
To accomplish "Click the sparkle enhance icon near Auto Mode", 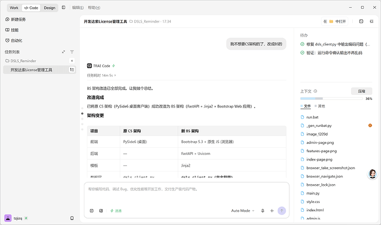I will (x=272, y=211).
